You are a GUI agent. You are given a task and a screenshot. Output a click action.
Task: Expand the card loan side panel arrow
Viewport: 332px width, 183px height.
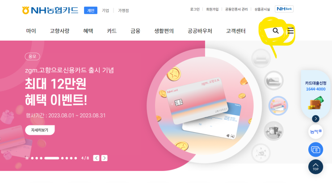click(x=315, y=119)
